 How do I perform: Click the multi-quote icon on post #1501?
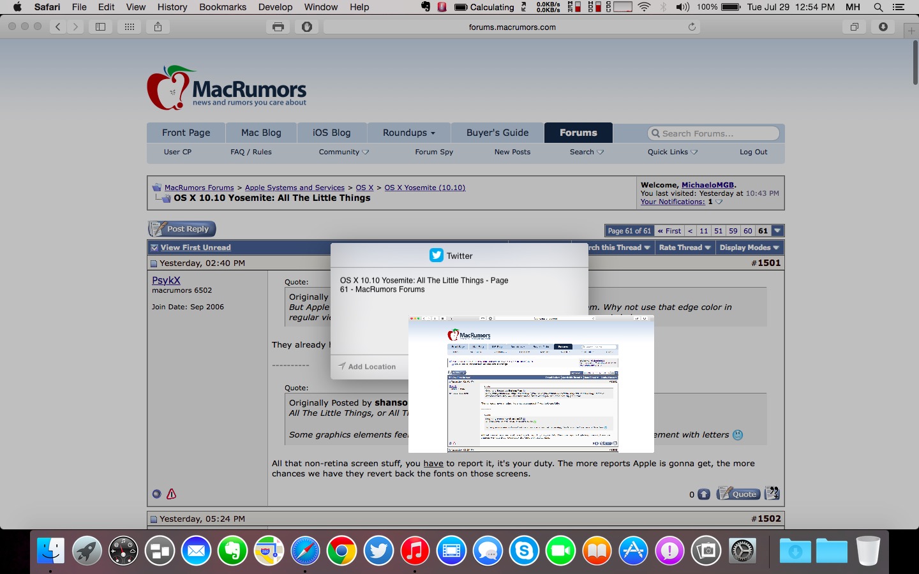(x=772, y=493)
